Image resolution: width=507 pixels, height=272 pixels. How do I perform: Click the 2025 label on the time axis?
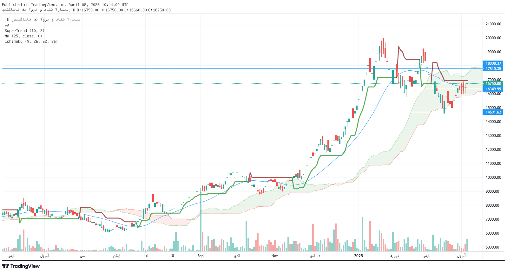pyautogui.click(x=359, y=256)
